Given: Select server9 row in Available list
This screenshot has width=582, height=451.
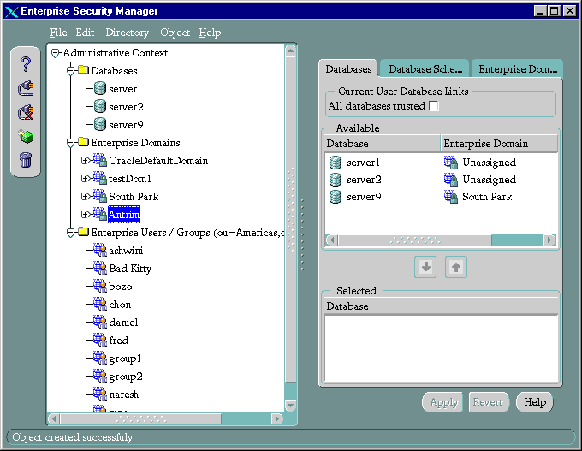Looking at the screenshot, I should [x=364, y=197].
